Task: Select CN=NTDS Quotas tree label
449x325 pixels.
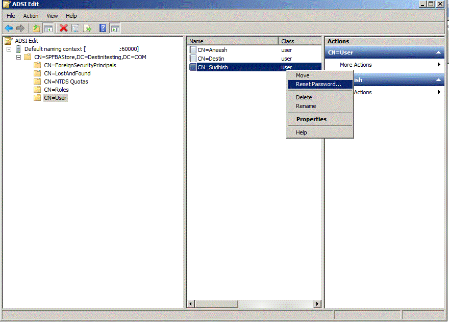Action: click(66, 82)
